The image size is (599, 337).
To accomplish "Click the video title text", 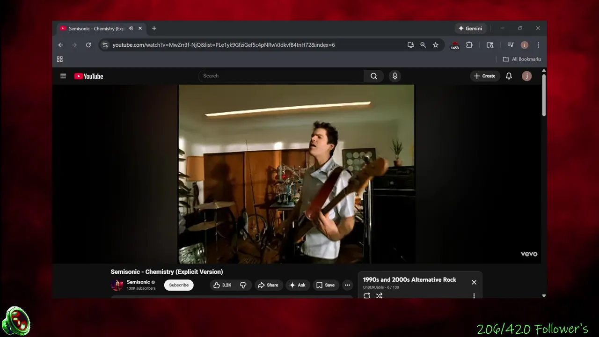I will (167, 271).
